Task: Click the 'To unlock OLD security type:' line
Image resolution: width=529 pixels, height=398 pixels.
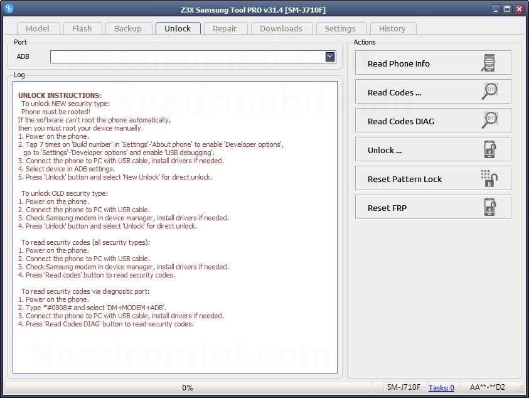Action: (65, 193)
